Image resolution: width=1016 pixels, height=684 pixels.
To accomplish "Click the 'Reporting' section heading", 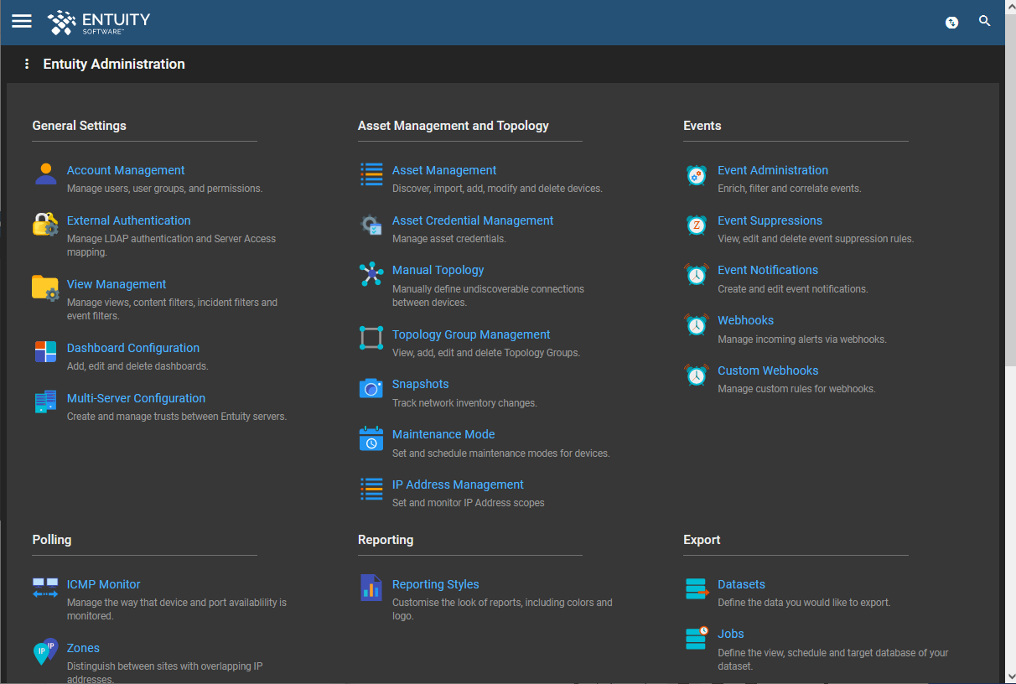I will pyautogui.click(x=386, y=540).
